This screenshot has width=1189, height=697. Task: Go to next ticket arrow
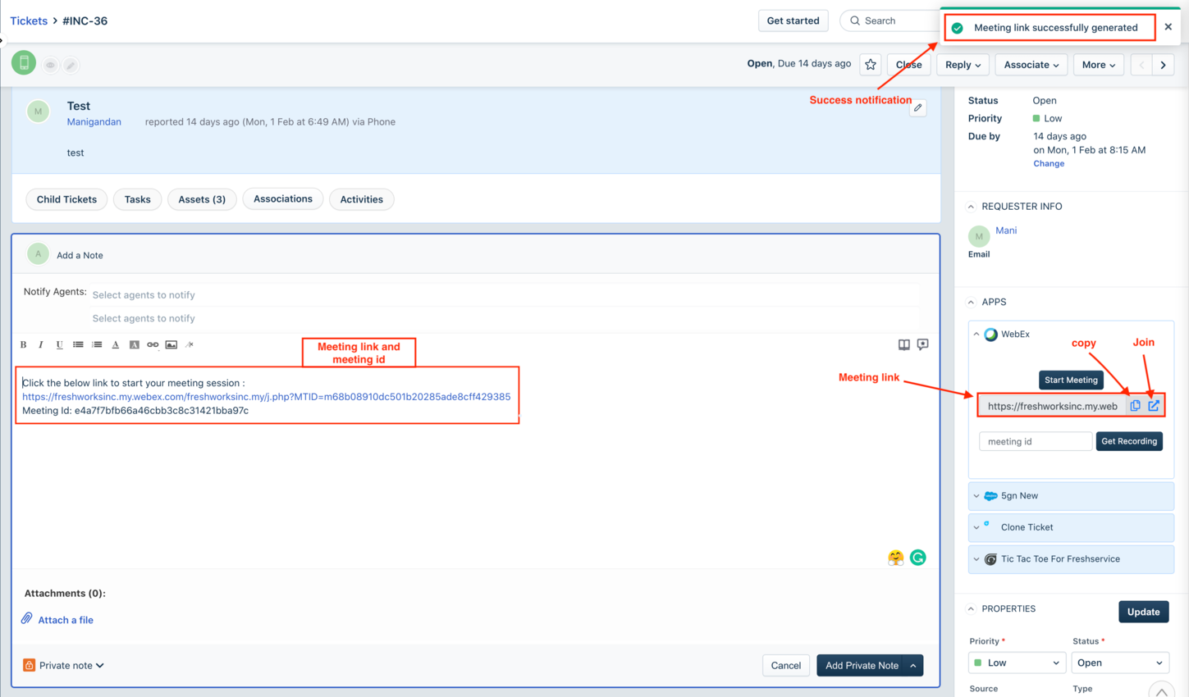pos(1164,65)
